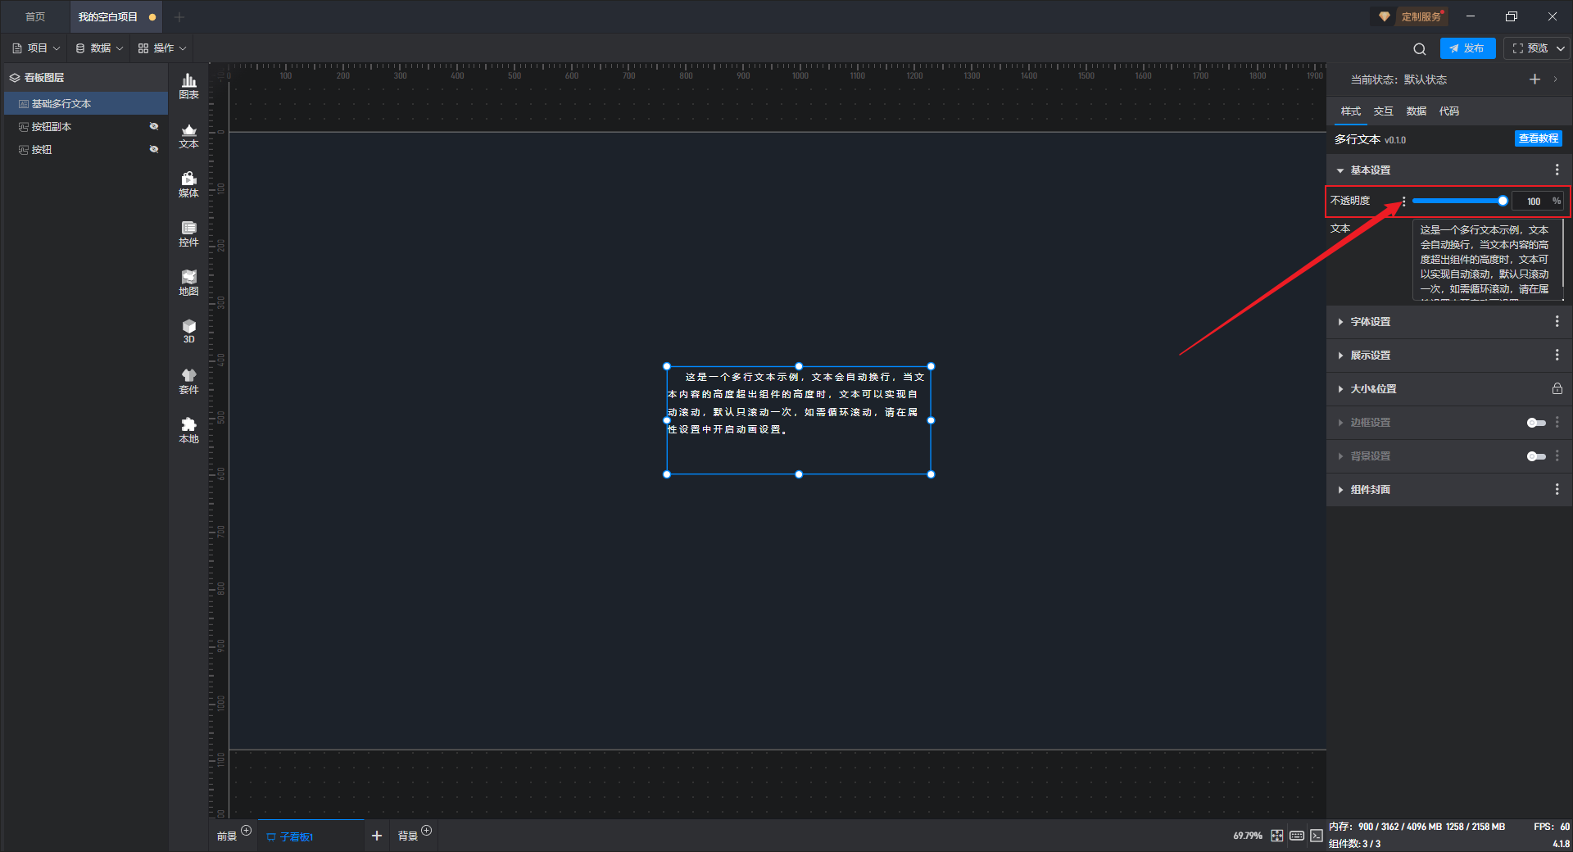Viewport: 1573px width, 852px height.
Task: Add a new sub-board tab
Action: [x=377, y=836]
